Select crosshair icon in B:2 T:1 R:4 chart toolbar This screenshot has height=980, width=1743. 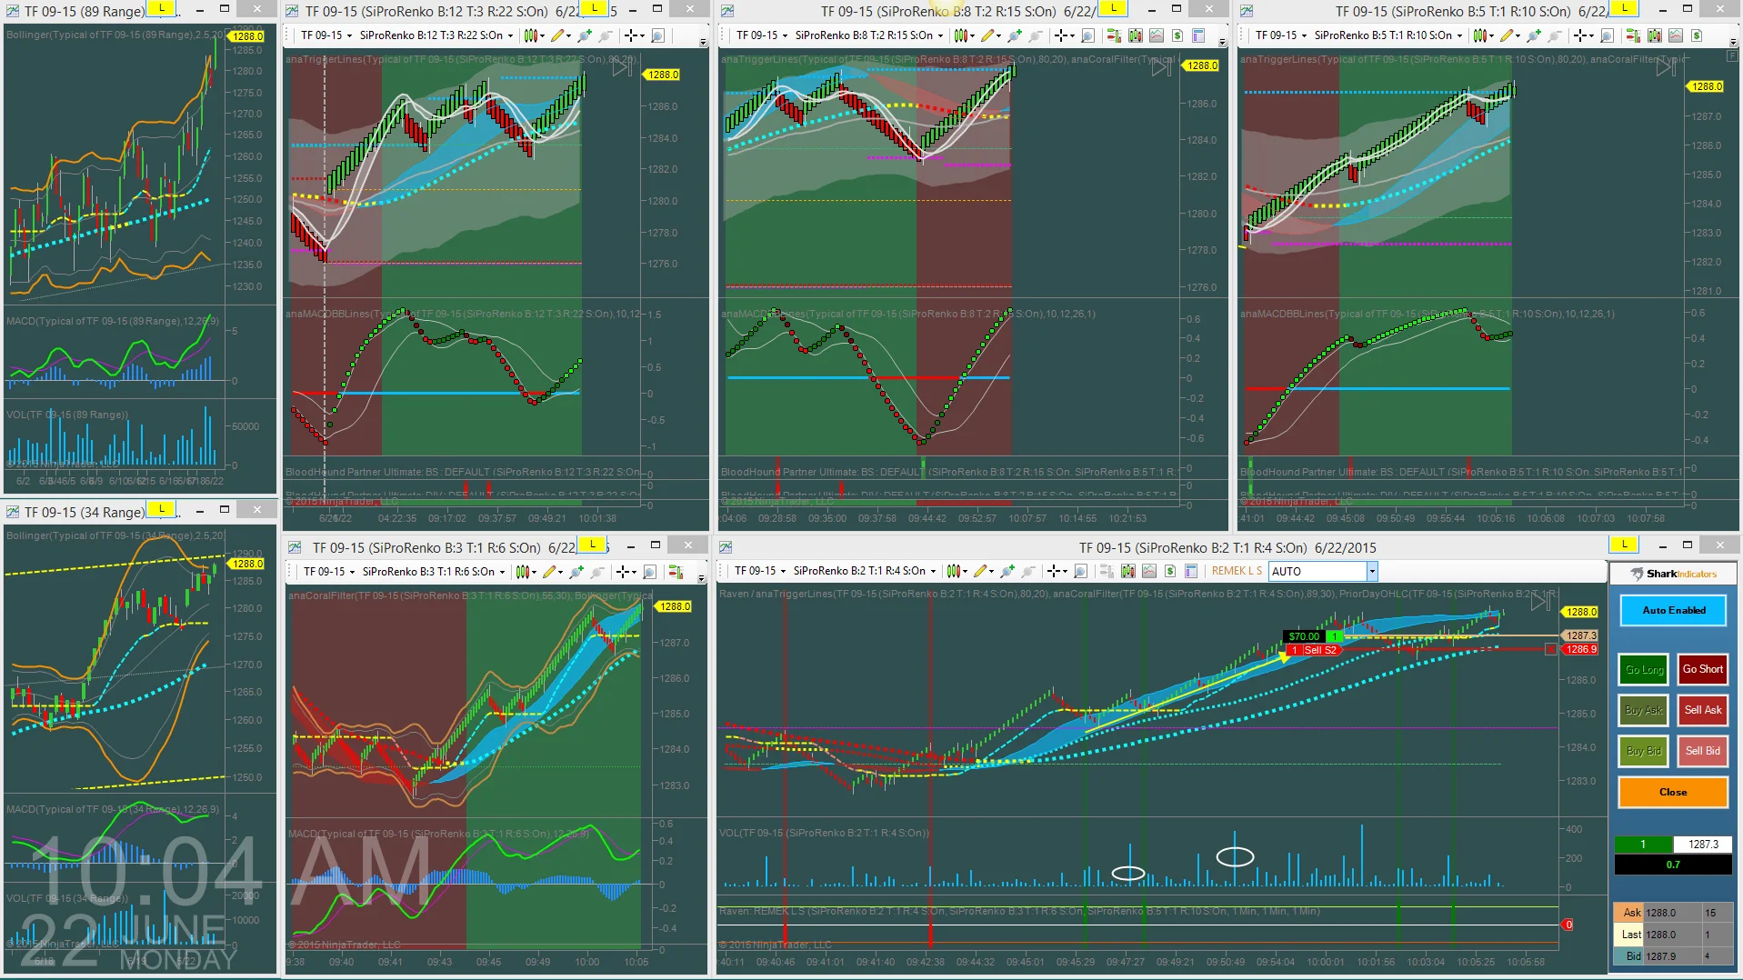[1056, 571]
